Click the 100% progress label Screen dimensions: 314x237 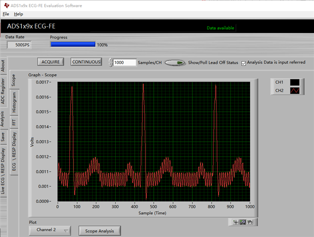102,45
